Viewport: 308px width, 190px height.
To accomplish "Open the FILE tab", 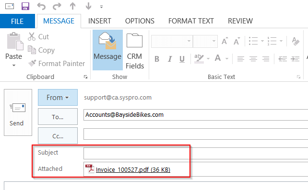I will [17, 21].
